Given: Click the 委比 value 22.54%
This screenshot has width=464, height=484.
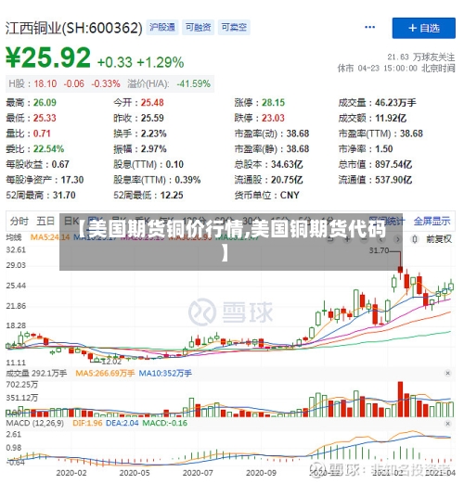Looking at the screenshot, I should 48,149.
